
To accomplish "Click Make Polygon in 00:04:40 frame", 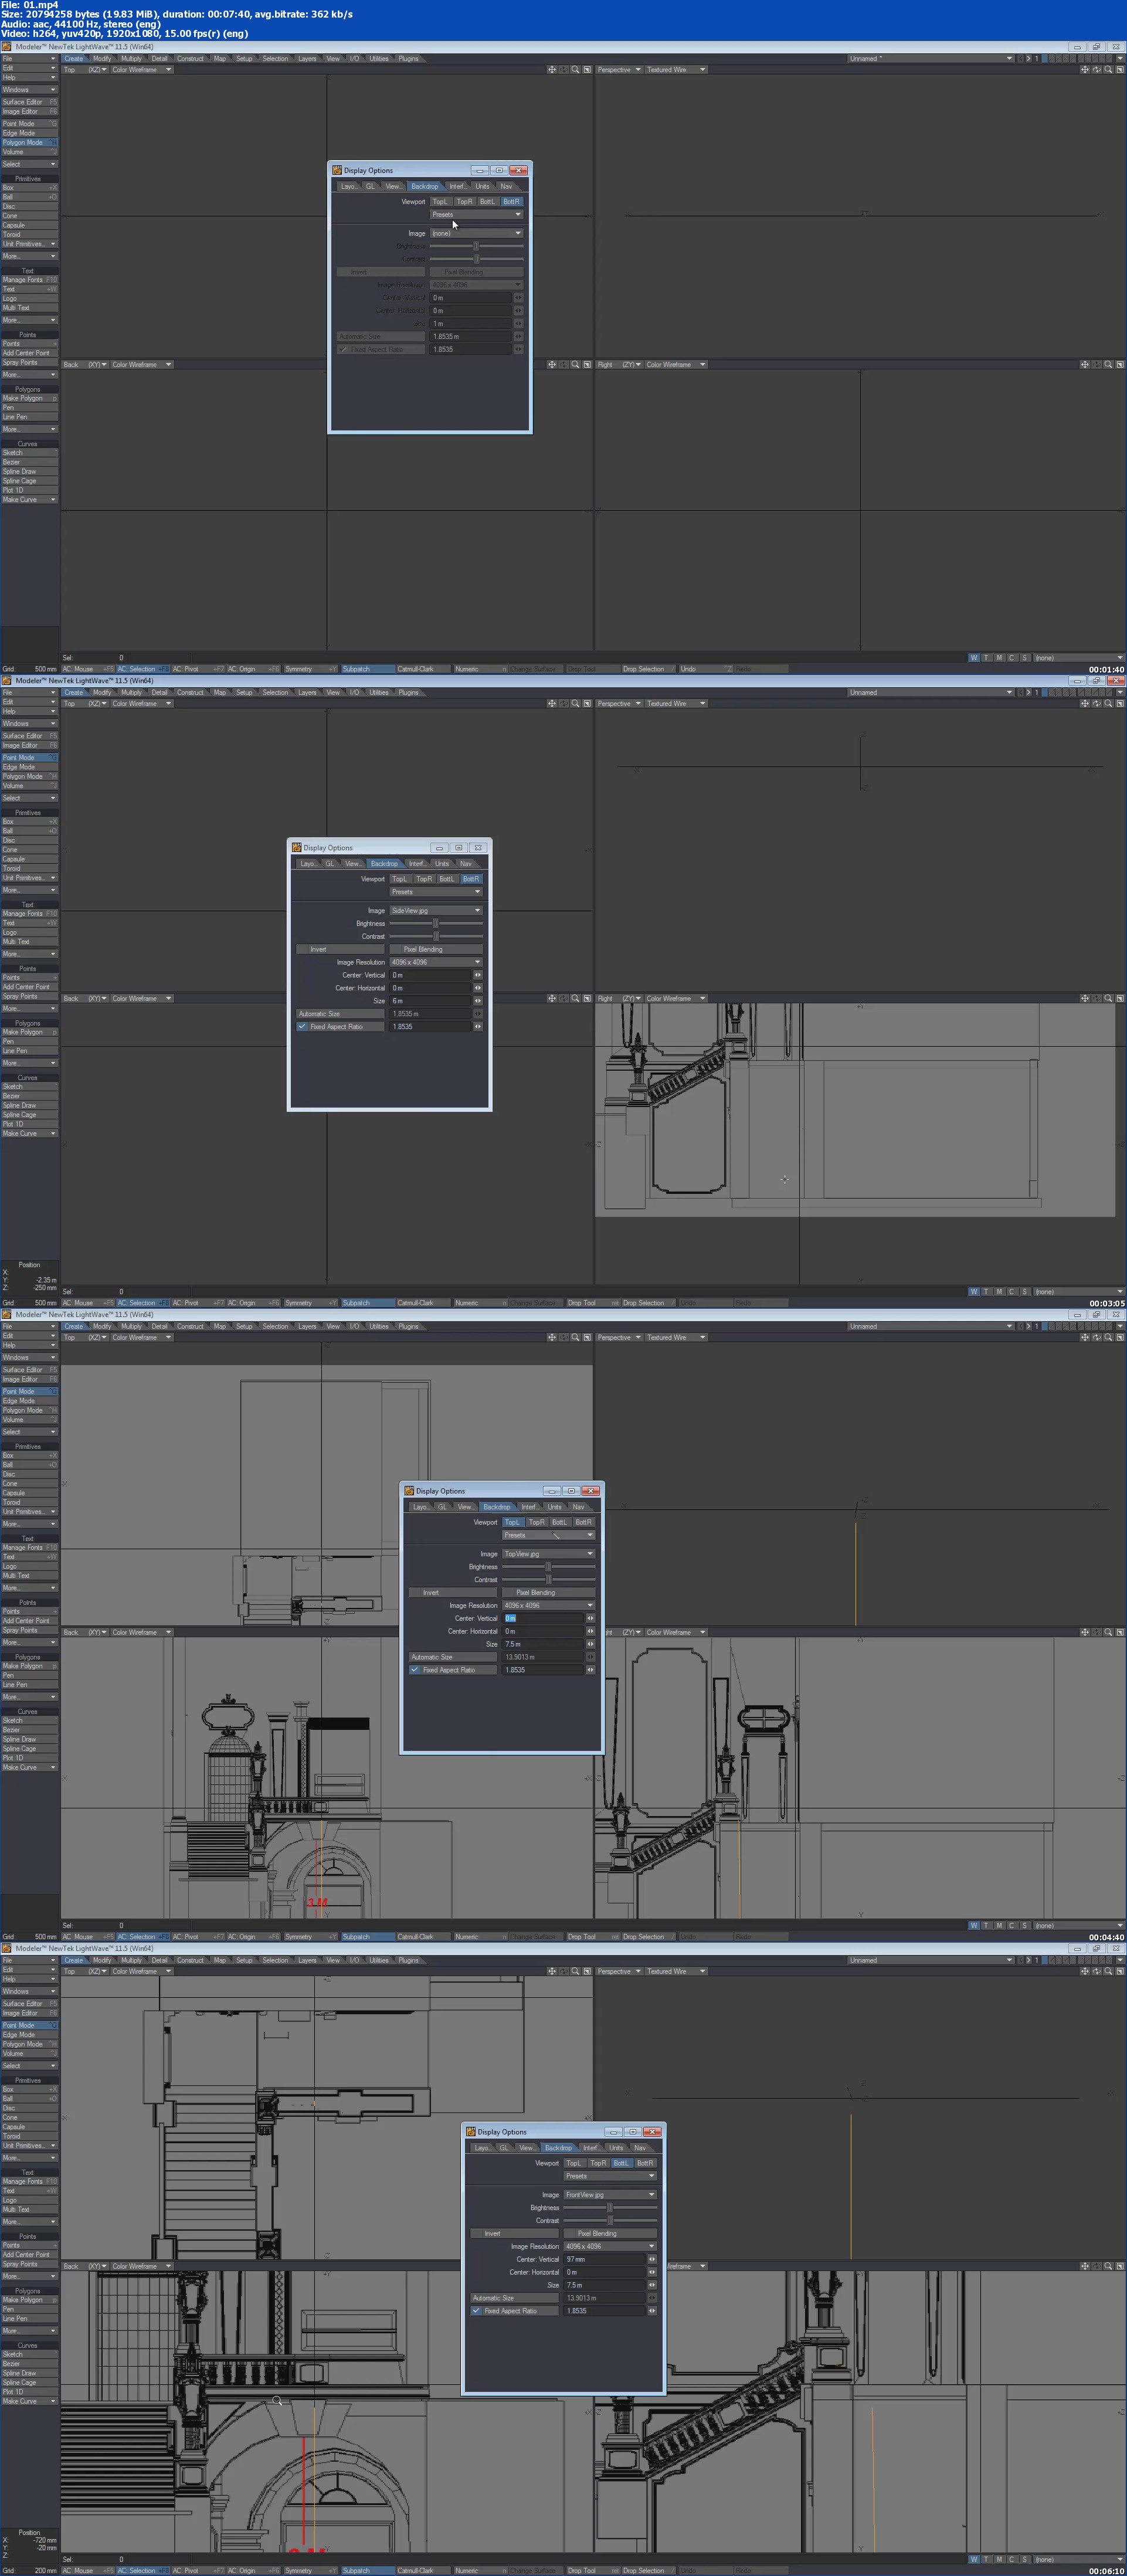I will (x=29, y=1666).
